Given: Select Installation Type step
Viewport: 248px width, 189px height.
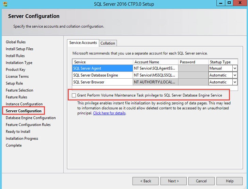Looking at the screenshot, I should [x=19, y=63].
